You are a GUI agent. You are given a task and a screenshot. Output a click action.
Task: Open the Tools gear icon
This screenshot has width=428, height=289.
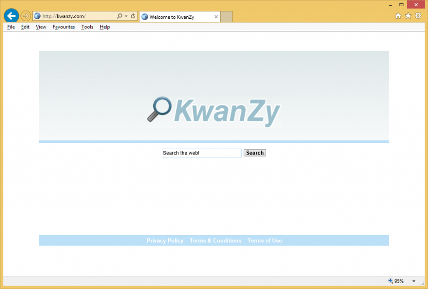pyautogui.click(x=418, y=16)
